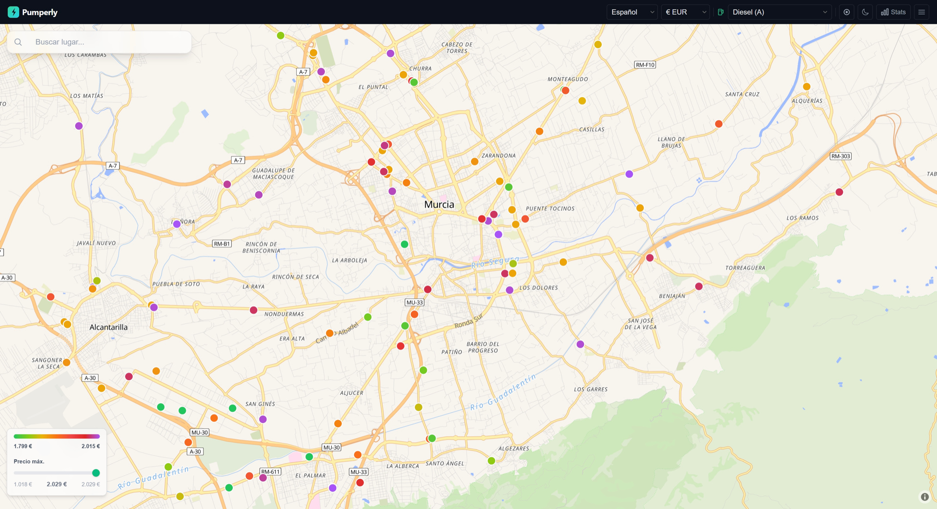This screenshot has height=509, width=937.
Task: Click the magnifier icon in search box
Action: tap(18, 42)
